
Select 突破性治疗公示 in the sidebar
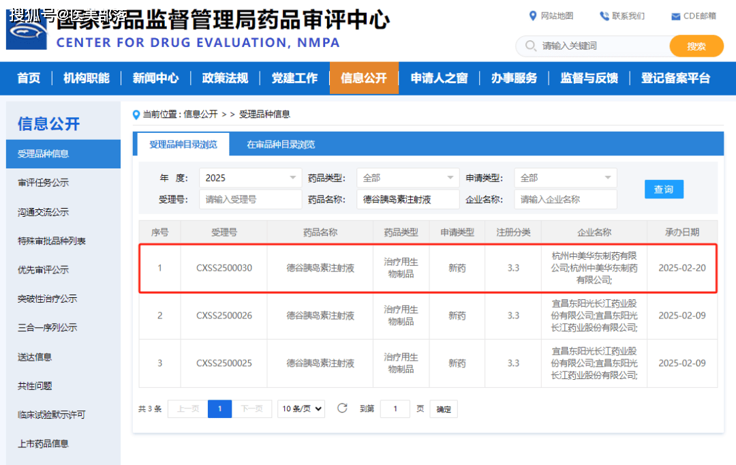(x=48, y=299)
